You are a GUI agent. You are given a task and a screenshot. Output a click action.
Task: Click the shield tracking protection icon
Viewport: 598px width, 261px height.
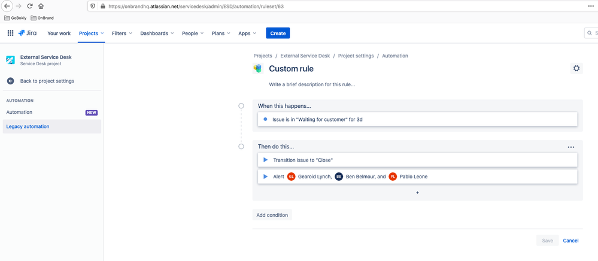click(x=94, y=7)
